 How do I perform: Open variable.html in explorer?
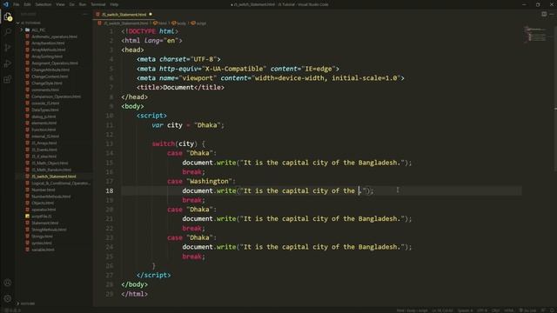43,250
